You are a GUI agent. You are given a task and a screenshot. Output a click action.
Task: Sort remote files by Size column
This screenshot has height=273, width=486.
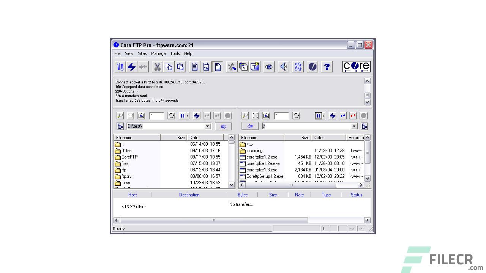298,138
